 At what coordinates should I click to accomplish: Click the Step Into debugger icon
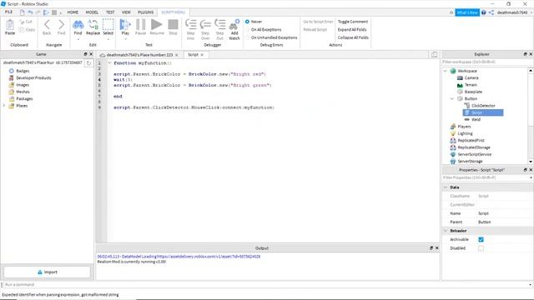pyautogui.click(x=191, y=25)
